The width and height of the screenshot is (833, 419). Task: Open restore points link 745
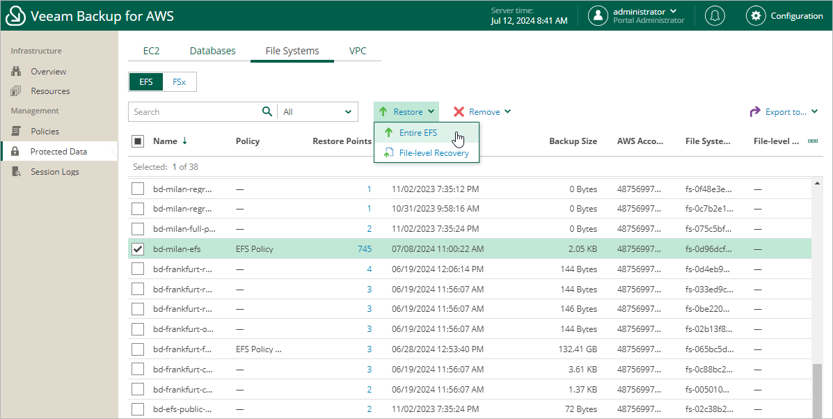(x=365, y=249)
